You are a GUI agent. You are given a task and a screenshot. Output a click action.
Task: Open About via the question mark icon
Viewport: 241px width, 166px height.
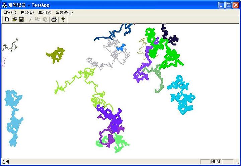point(63,19)
